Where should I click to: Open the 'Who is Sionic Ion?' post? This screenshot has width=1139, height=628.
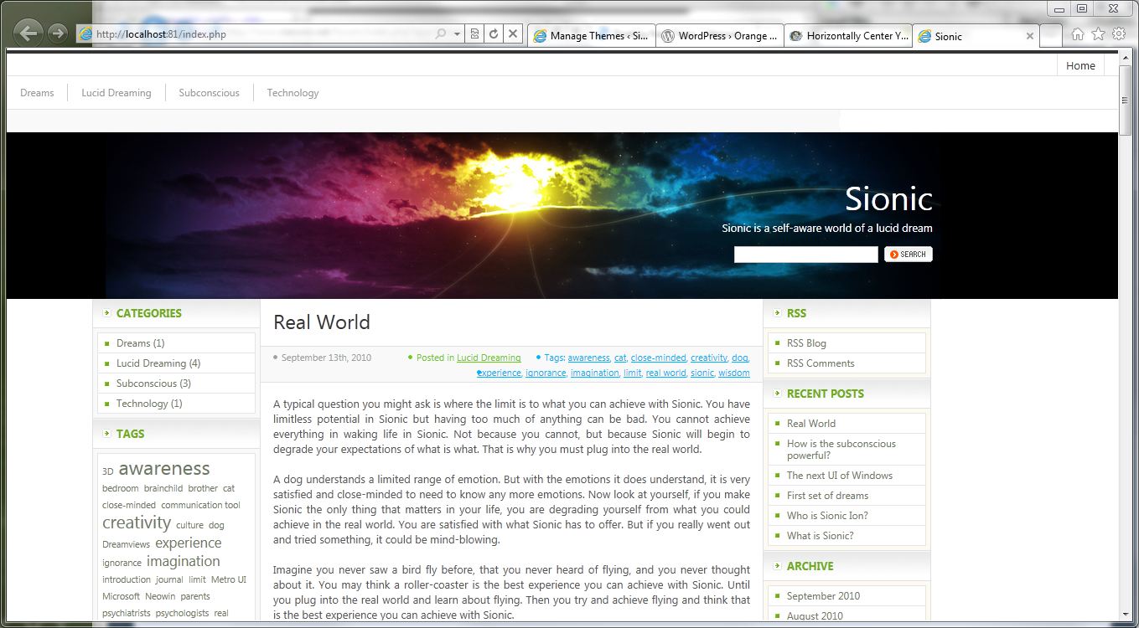(x=827, y=516)
